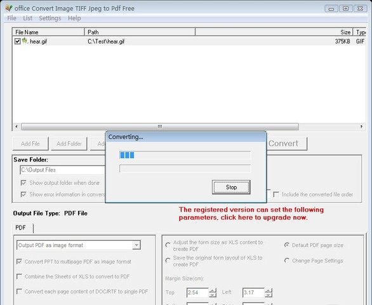Screen dimensions: 372x305
Task: Click the Add File button
Action: pyautogui.click(x=30, y=144)
